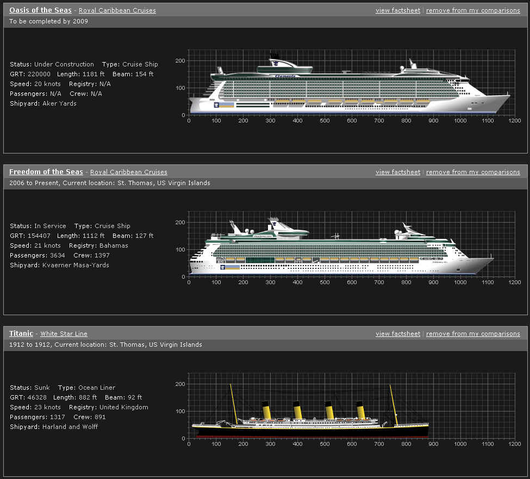
Task: Select 'Beam: 127 ft' value
Action: pyautogui.click(x=133, y=236)
